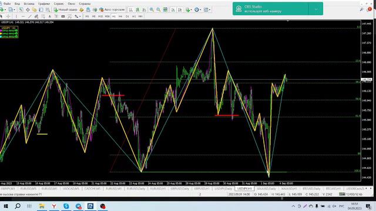Pick the Fibonacci retracement tool

(x=43, y=16)
